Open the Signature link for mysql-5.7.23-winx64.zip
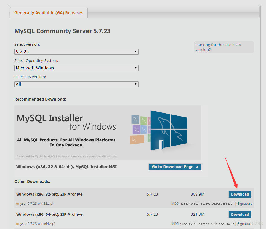This screenshot has width=266, height=229. click(x=245, y=224)
